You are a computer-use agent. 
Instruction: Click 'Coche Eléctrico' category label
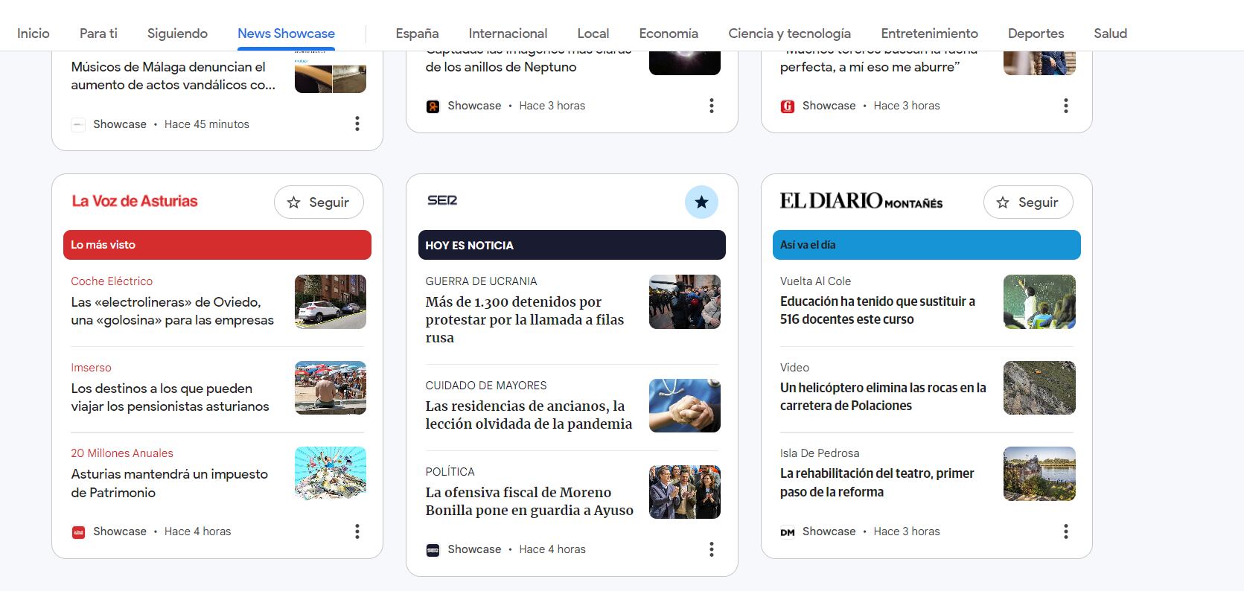pyautogui.click(x=112, y=281)
